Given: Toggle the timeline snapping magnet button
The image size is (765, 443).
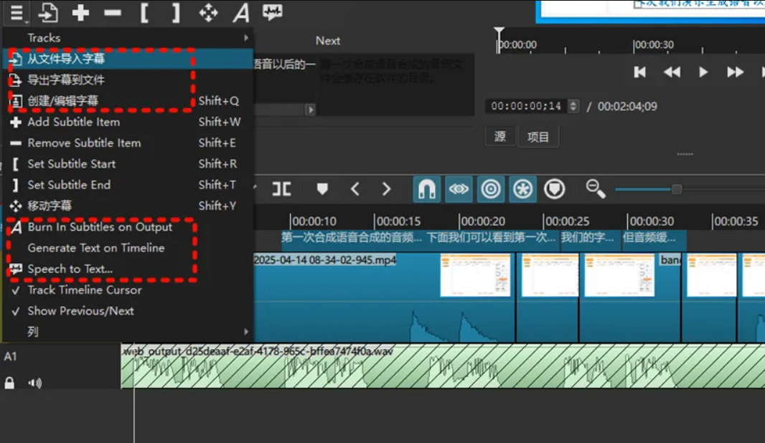Looking at the screenshot, I should coord(427,189).
